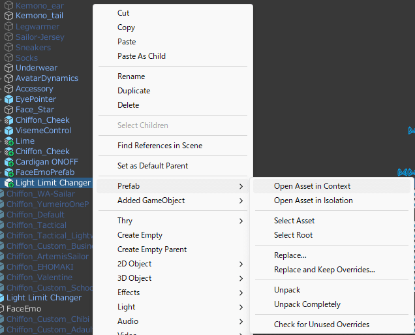Click Find References in Scene
415x335 pixels.
160,146
